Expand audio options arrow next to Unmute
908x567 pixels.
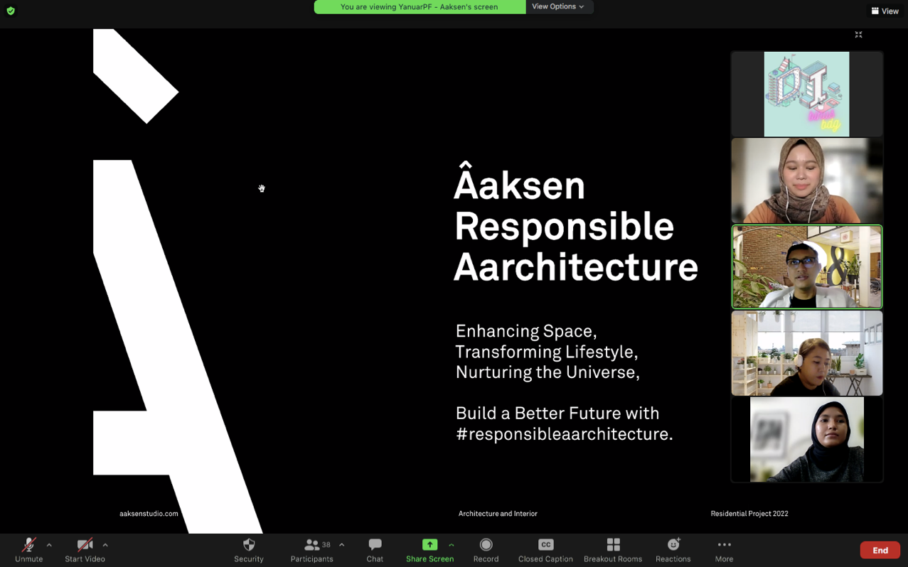[x=49, y=545]
